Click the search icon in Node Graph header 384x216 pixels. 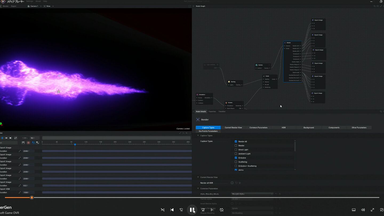point(375,6)
